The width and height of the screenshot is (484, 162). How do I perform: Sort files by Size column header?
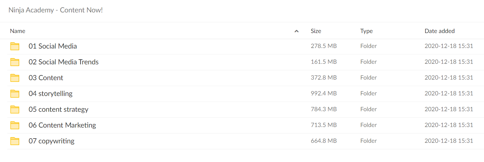click(x=316, y=31)
